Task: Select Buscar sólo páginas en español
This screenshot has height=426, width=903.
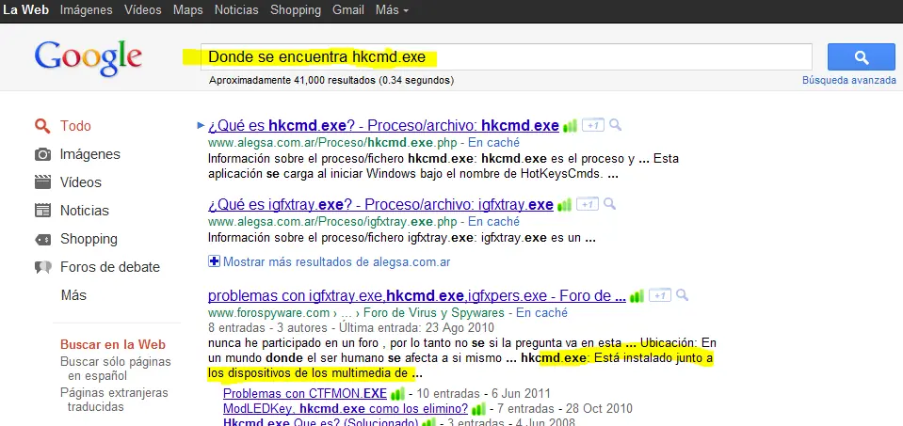Action: pos(116,369)
